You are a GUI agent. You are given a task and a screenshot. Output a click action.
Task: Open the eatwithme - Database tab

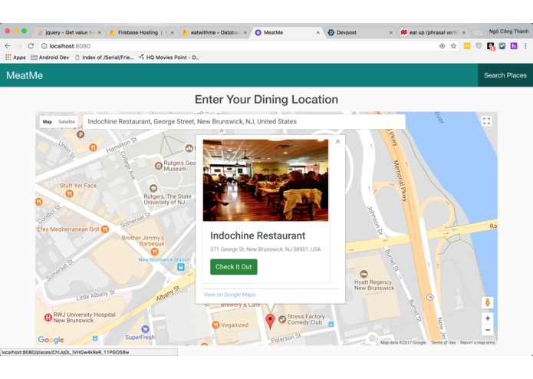click(x=215, y=33)
